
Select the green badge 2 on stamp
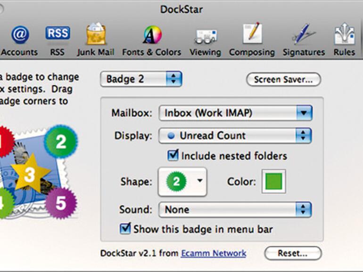click(61, 142)
